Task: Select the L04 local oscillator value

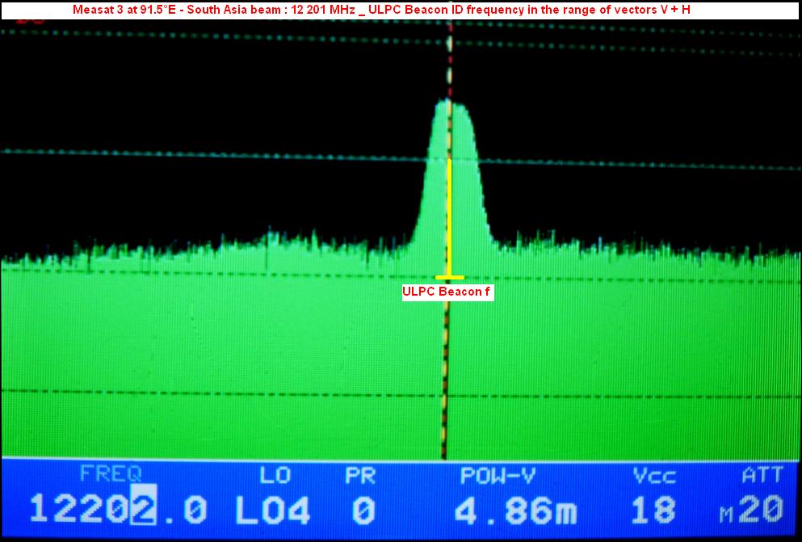Action: [272, 510]
